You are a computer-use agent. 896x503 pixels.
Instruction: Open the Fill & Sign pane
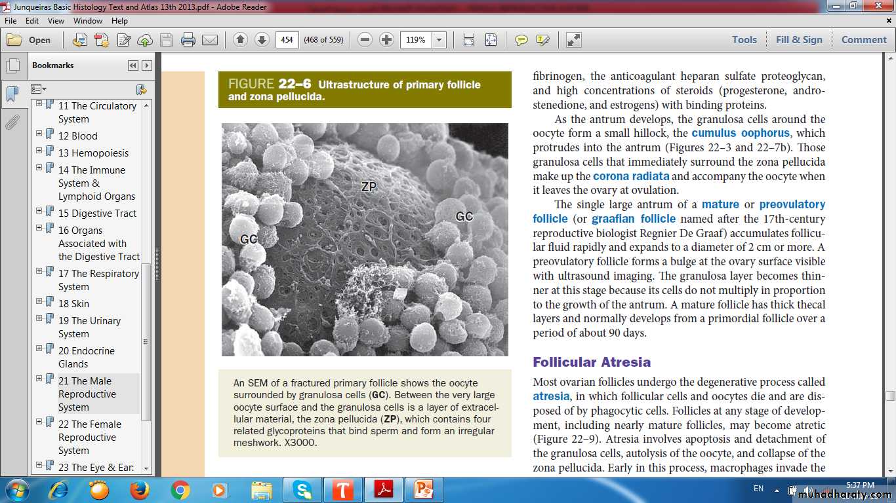point(798,40)
